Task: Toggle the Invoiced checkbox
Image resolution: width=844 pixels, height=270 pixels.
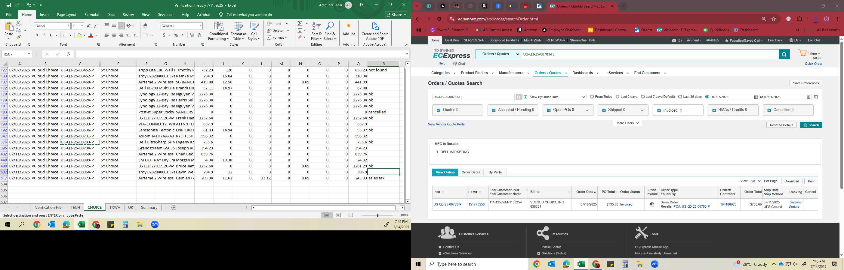Action: [x=659, y=110]
